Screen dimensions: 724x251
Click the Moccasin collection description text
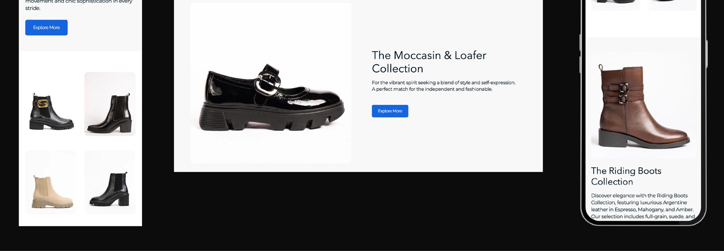click(443, 86)
